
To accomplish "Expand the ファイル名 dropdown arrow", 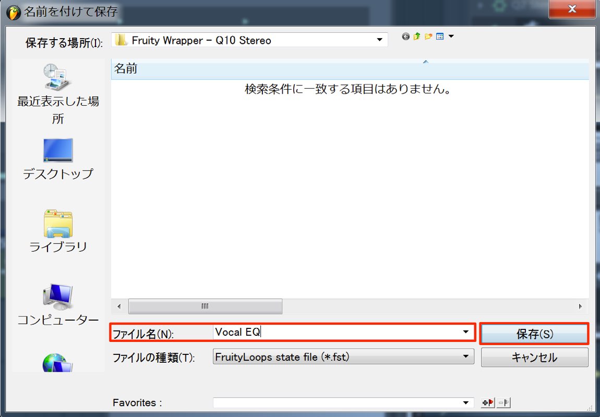I will pyautogui.click(x=466, y=332).
